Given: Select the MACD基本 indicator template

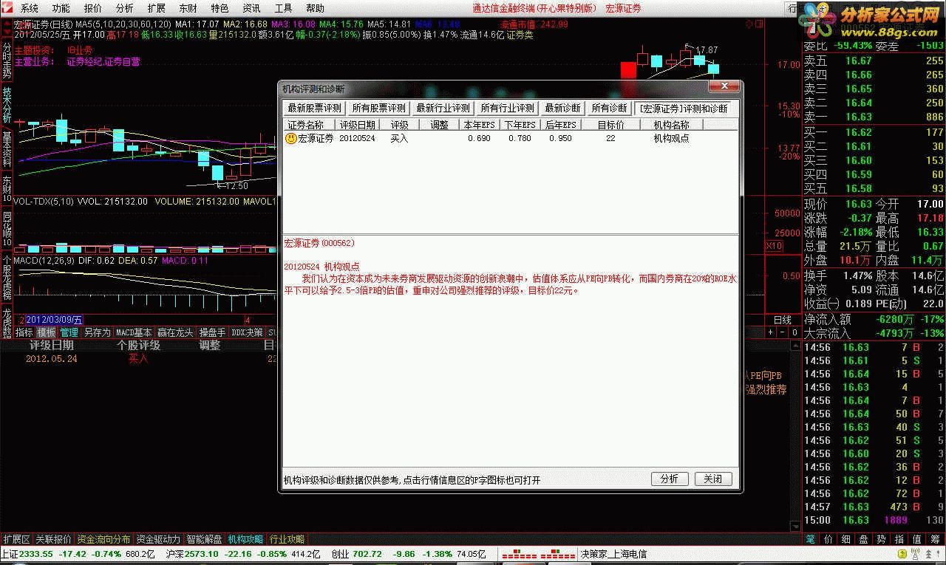Looking at the screenshot, I should 134,333.
